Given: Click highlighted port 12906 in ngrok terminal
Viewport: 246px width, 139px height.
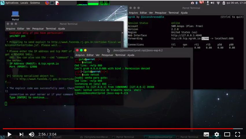Looking at the screenshot, I should click(x=205, y=39).
